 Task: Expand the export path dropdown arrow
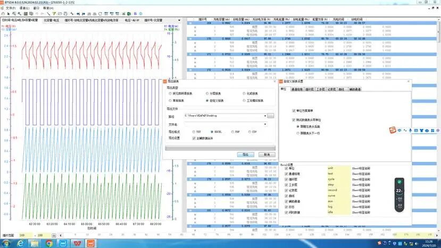pyautogui.click(x=265, y=116)
